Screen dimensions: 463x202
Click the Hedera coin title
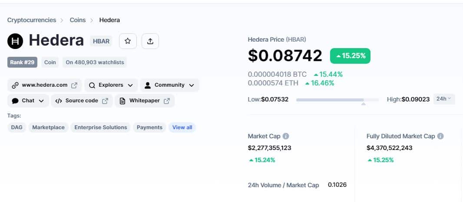pos(56,40)
